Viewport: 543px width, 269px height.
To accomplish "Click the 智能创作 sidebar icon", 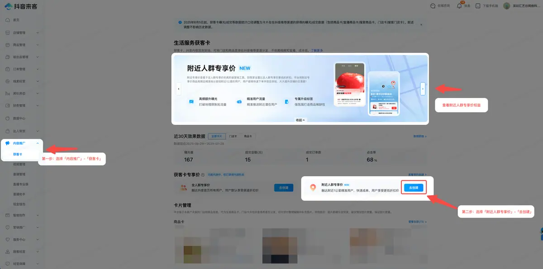I will coord(8,215).
